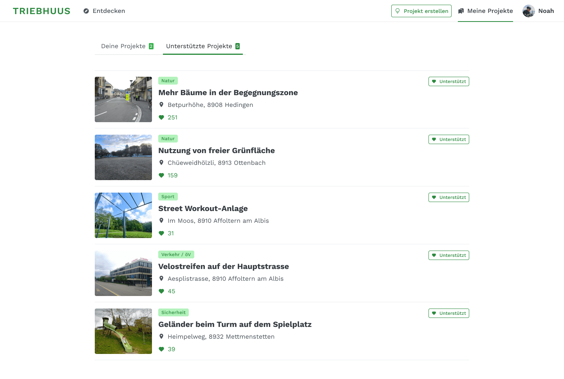The height and width of the screenshot is (379, 564).
Task: Switch to Deine Projekte tab
Action: (127, 46)
